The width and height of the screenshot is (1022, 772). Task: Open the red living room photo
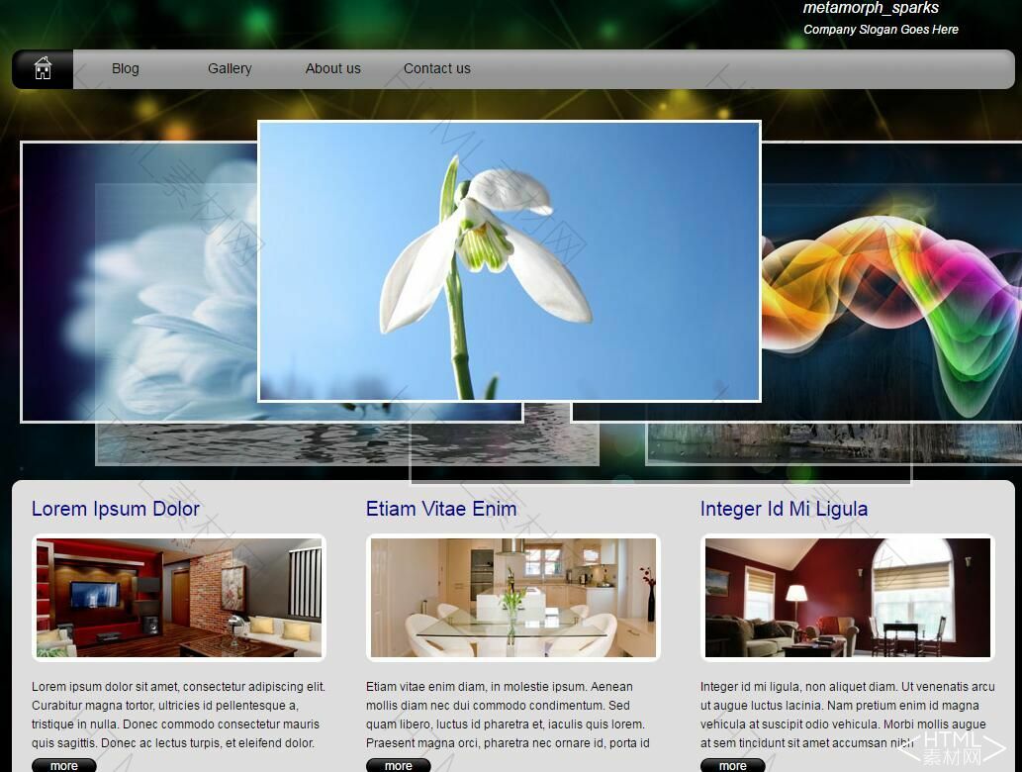coord(179,598)
